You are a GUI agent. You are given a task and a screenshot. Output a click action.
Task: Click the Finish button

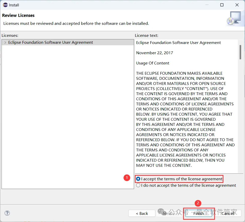tap(199, 213)
